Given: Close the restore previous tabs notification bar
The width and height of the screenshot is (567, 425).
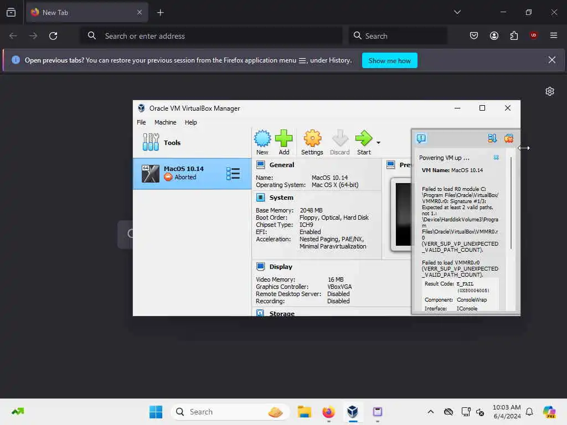Looking at the screenshot, I should pos(551,60).
